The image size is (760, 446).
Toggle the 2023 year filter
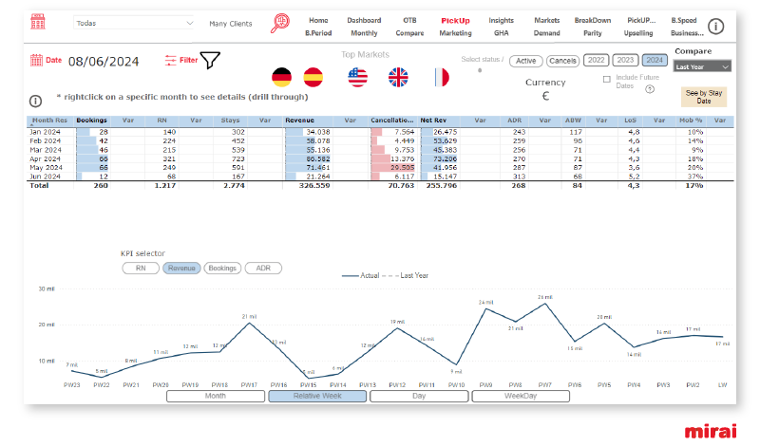pos(625,60)
